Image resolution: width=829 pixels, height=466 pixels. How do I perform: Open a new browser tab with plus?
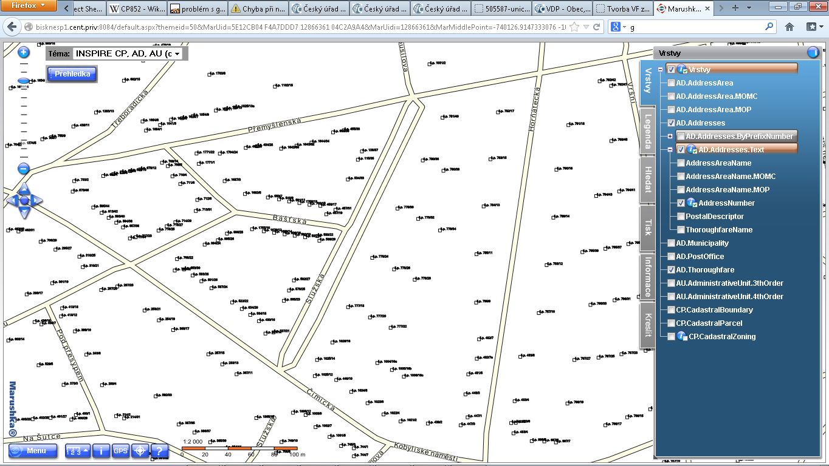[736, 8]
